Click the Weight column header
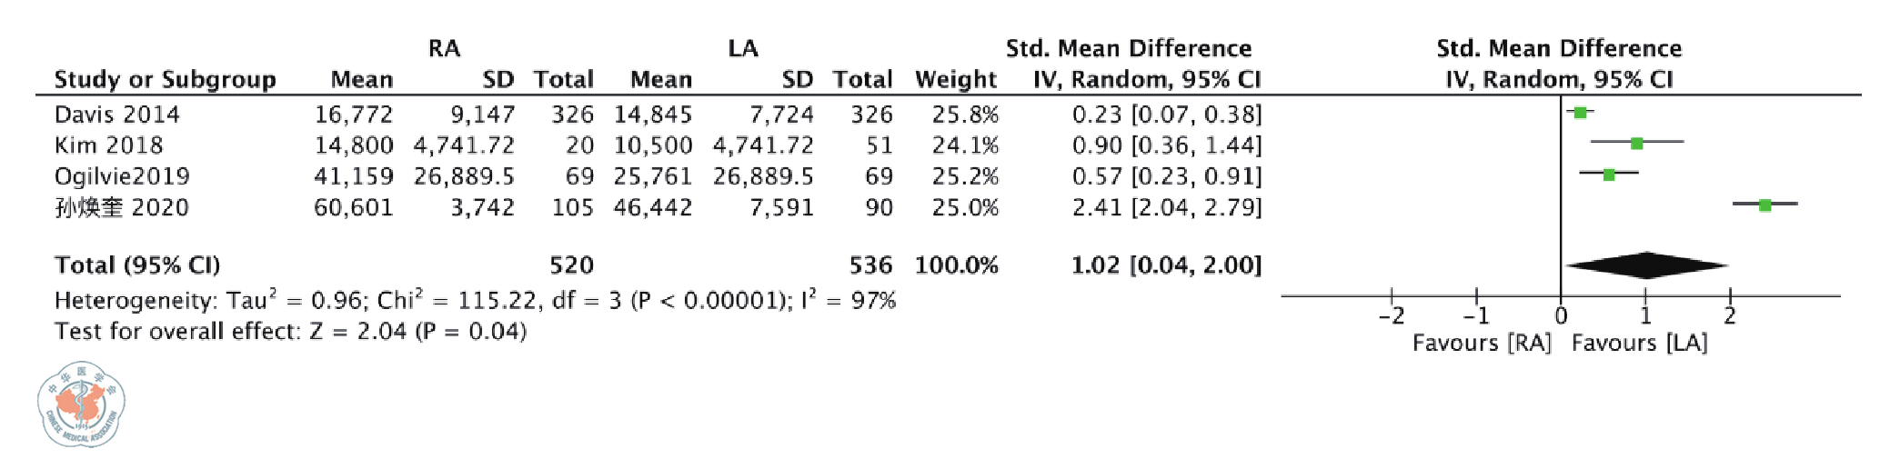The height and width of the screenshot is (459, 1890). (955, 80)
